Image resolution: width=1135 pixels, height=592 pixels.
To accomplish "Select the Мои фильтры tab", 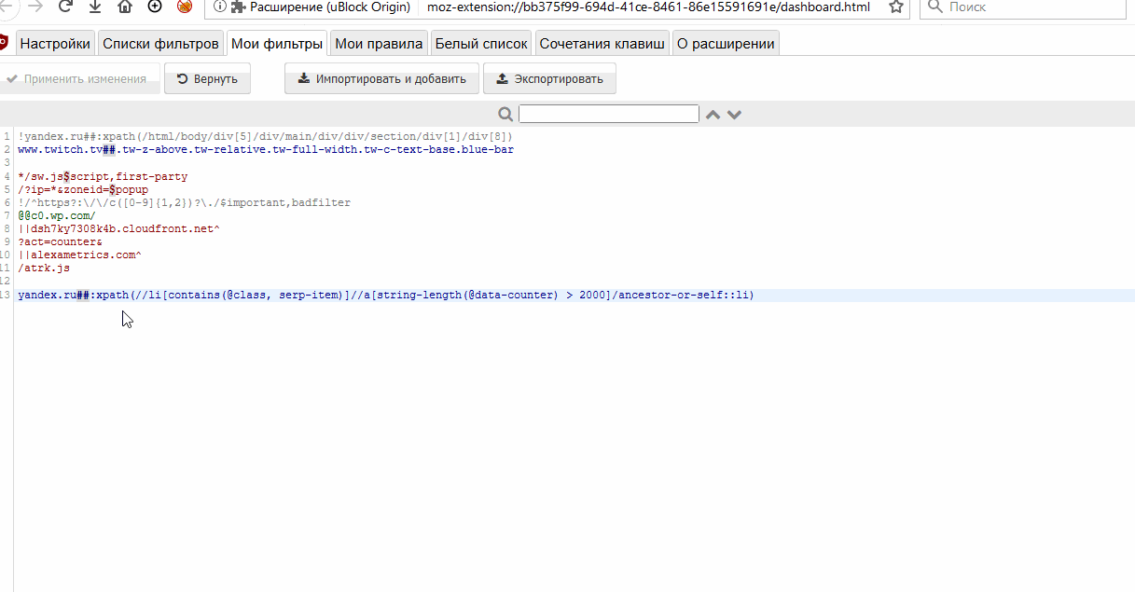I will pos(277,43).
